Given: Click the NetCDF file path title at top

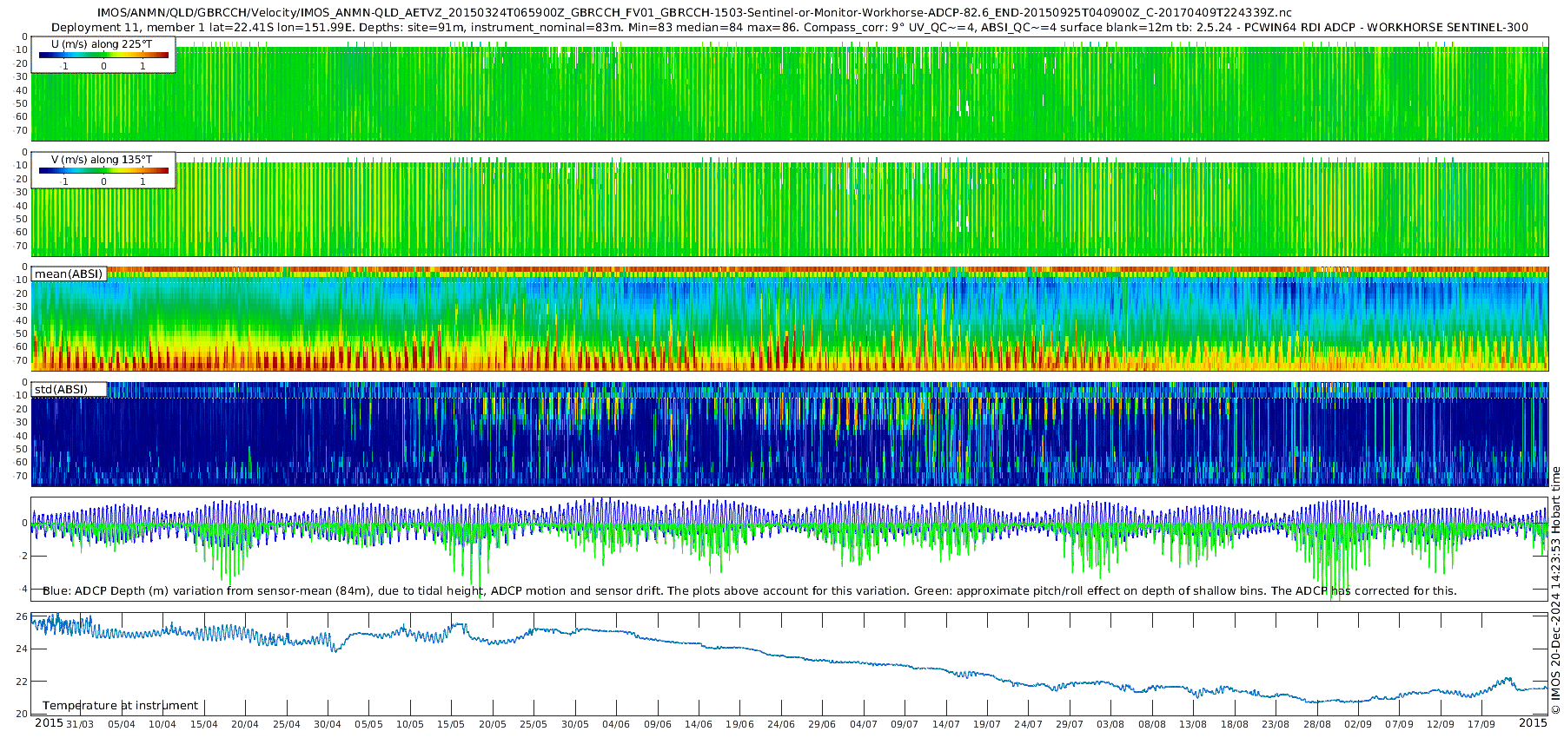Looking at the screenshot, I should click(693, 13).
